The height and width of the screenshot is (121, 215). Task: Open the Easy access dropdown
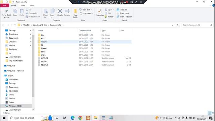coord(86,13)
